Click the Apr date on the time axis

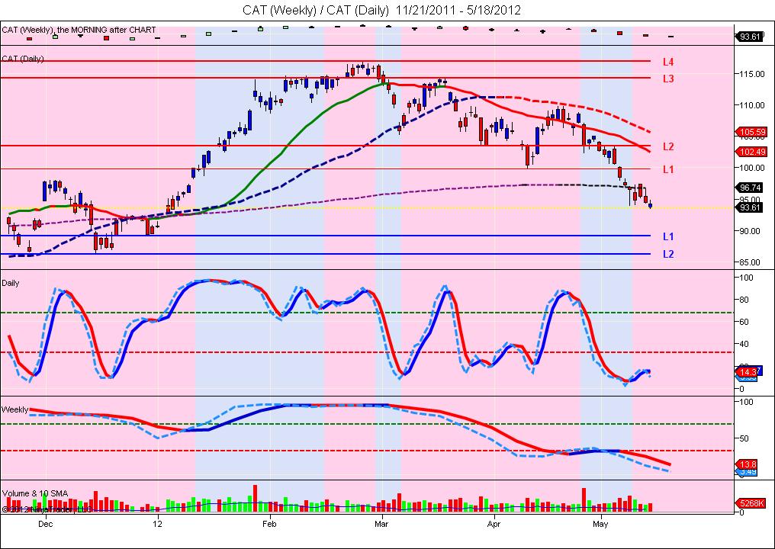point(494,524)
